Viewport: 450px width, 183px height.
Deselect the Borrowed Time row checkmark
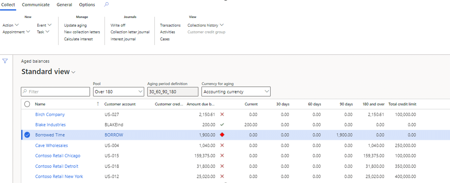coord(27,135)
